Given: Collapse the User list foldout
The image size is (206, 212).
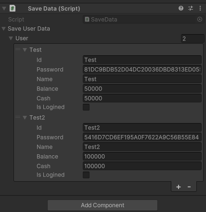Looking at the screenshot, I should [x=11, y=38].
